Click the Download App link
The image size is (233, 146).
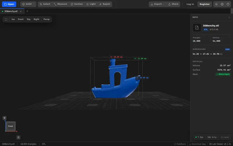tap(197, 144)
